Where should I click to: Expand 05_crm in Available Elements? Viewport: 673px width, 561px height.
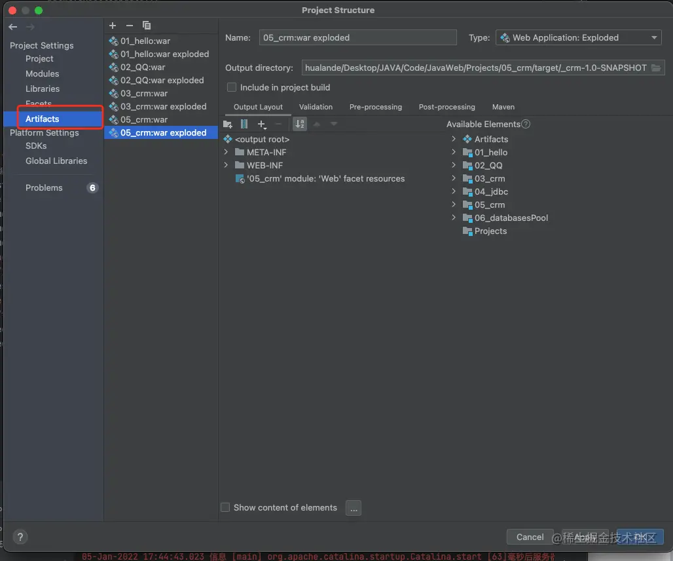[x=454, y=204]
